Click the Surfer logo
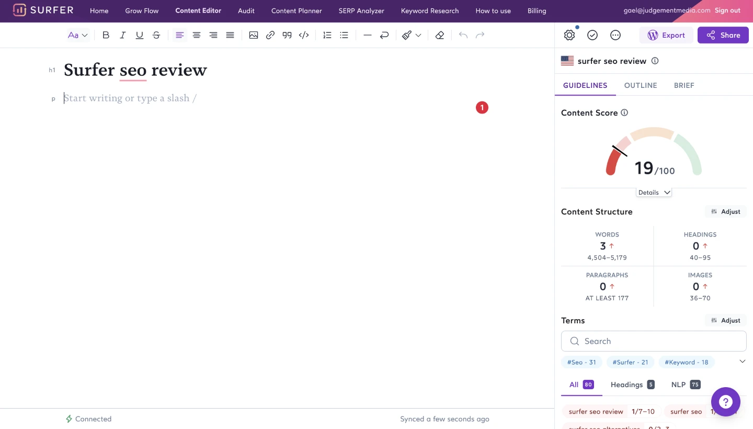 (x=43, y=10)
